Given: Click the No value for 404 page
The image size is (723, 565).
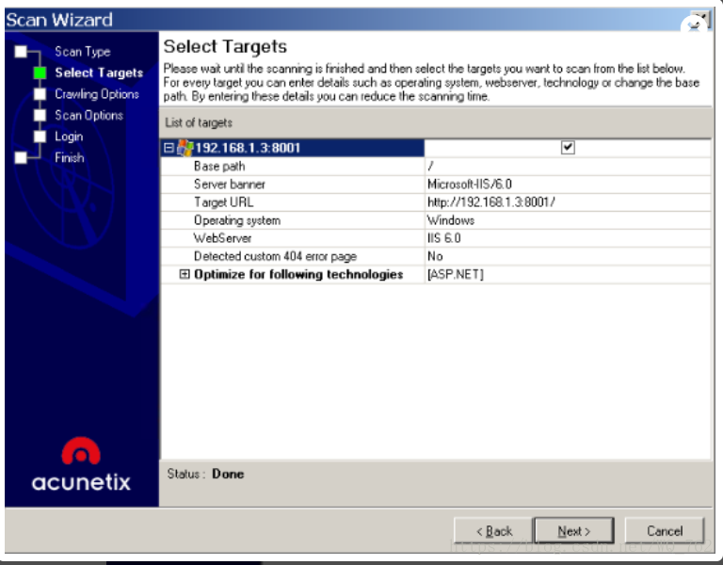Looking at the screenshot, I should click(x=435, y=256).
